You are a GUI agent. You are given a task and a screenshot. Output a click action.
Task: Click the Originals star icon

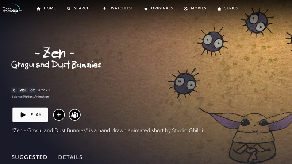146,9
